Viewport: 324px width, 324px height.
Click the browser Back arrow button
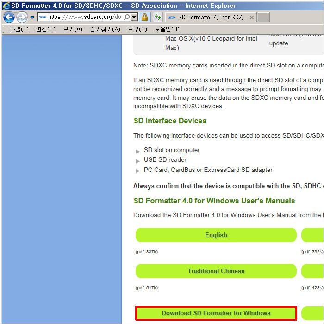[x=9, y=17]
